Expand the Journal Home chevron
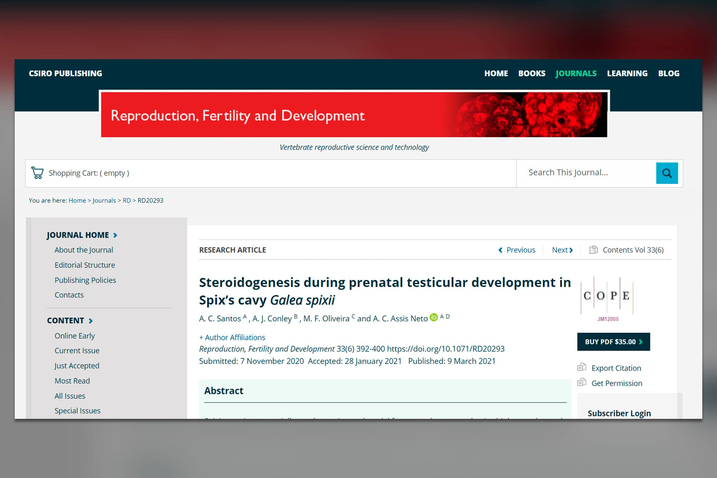Image resolution: width=717 pixels, height=478 pixels. (x=115, y=235)
